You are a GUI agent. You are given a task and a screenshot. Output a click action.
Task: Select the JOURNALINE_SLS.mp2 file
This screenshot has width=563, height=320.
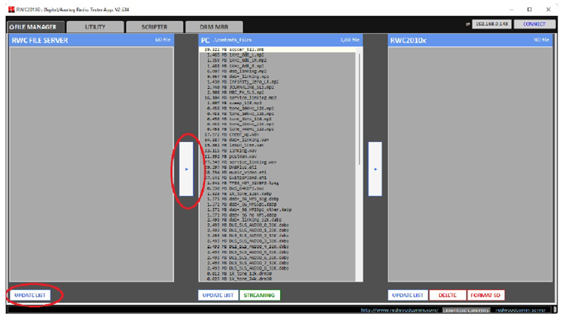point(277,87)
